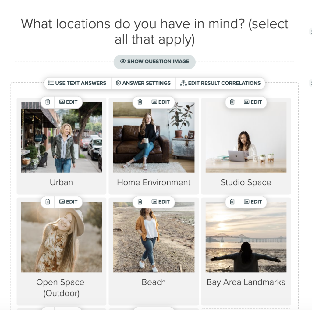
Task: Open Edit Result Correlations
Action: (x=220, y=83)
